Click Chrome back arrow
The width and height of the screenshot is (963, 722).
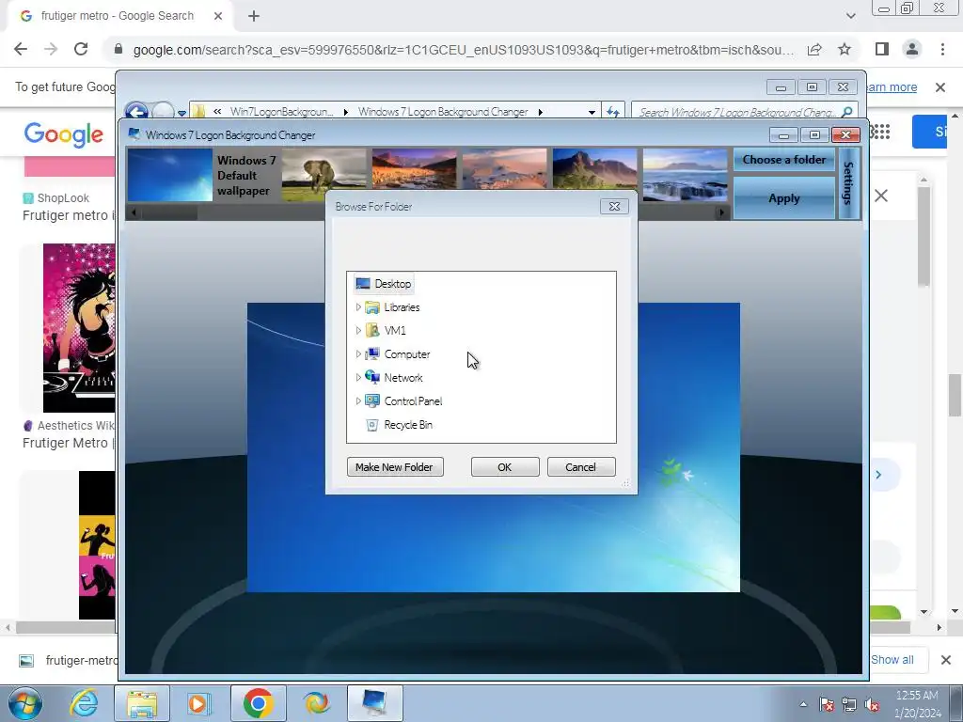coord(21,49)
